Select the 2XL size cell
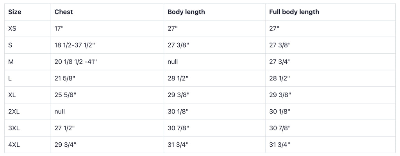 click(14, 112)
